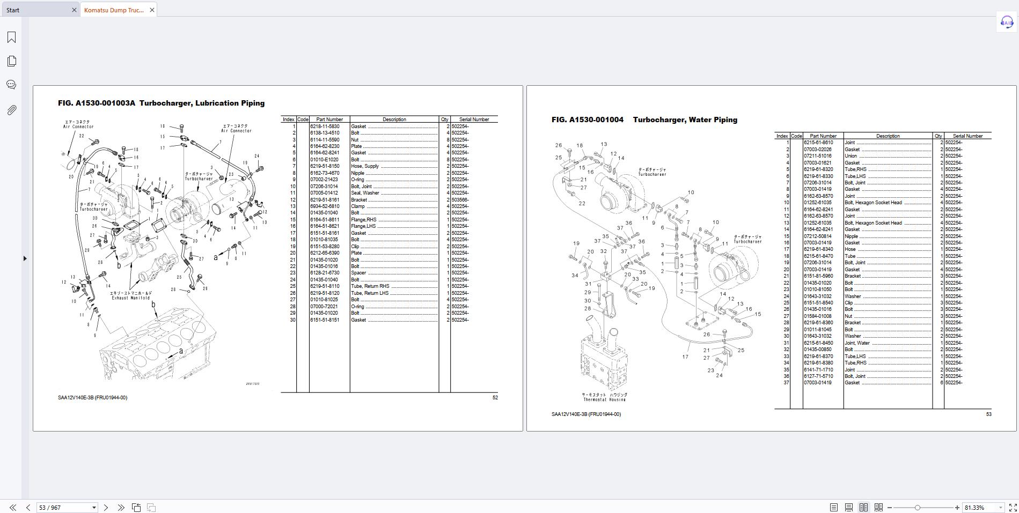Viewport: 1019px width, 513px height.
Task: Click the Exhaust Manifold diagram label
Action: coord(131,295)
